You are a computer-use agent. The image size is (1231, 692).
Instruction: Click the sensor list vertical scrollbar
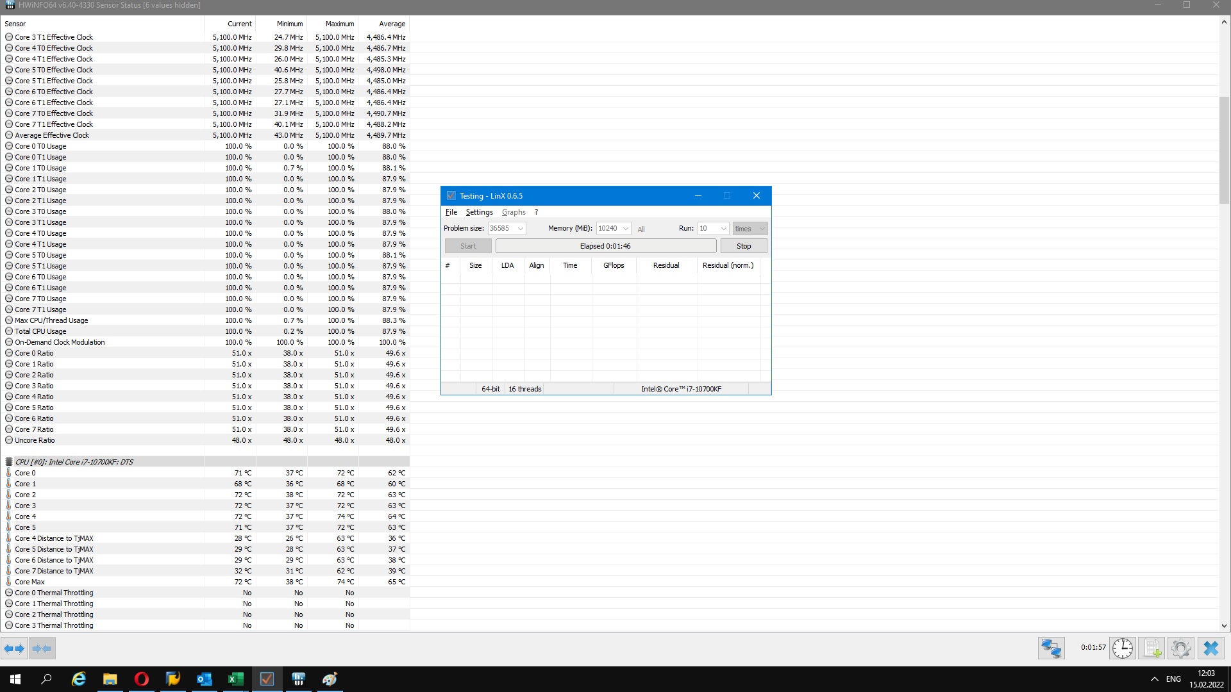coord(1224,150)
